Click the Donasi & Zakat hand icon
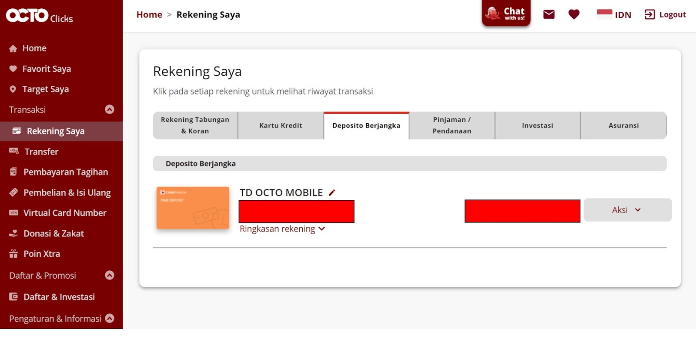The width and height of the screenshot is (696, 347). point(13,233)
